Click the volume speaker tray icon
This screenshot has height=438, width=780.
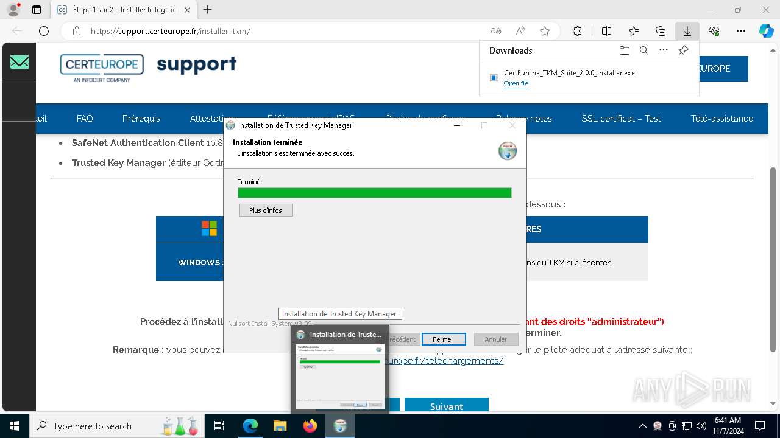701,426
